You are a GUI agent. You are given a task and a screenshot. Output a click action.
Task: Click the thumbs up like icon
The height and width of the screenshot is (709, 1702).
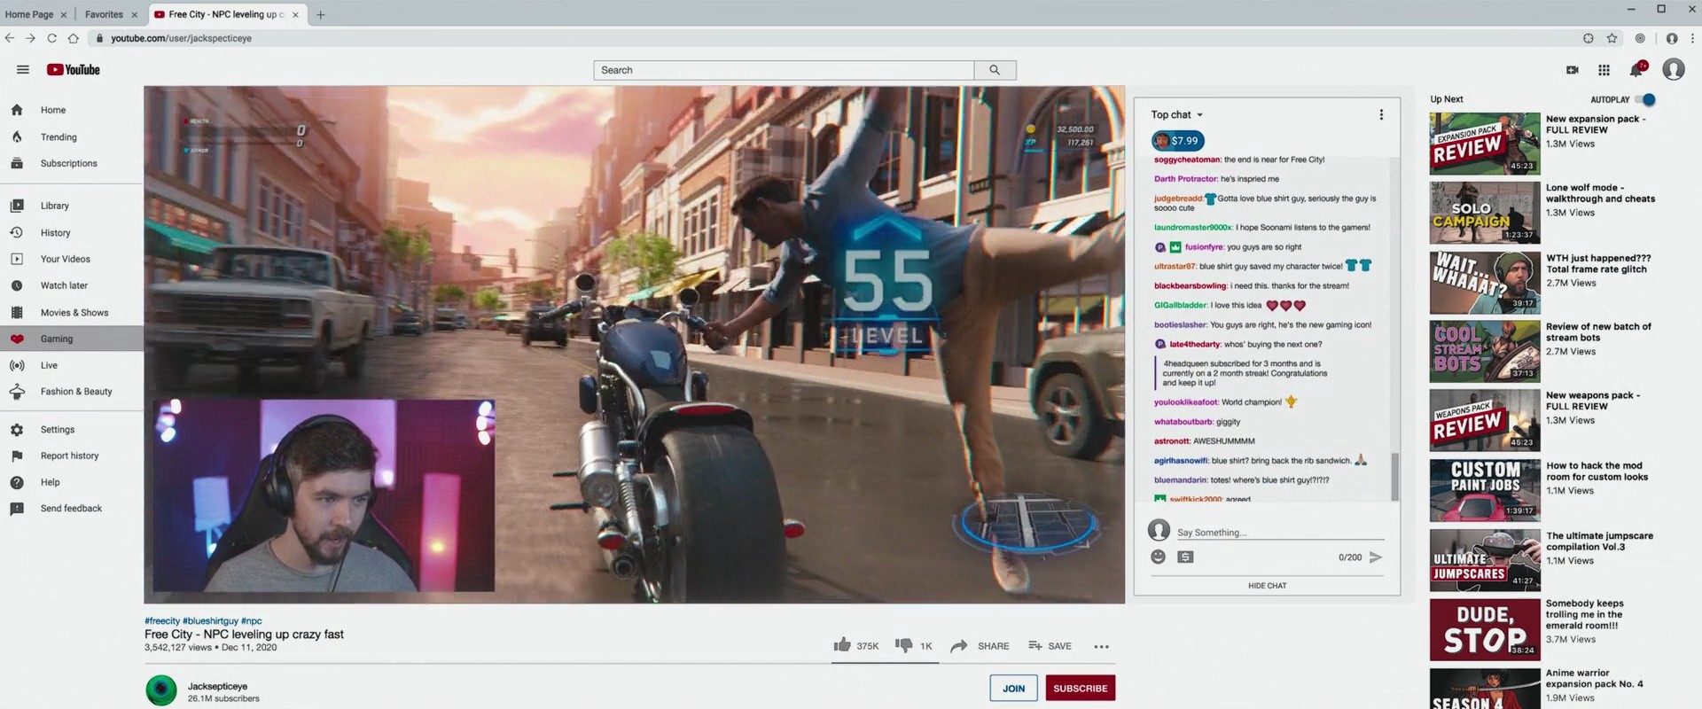[842, 645]
